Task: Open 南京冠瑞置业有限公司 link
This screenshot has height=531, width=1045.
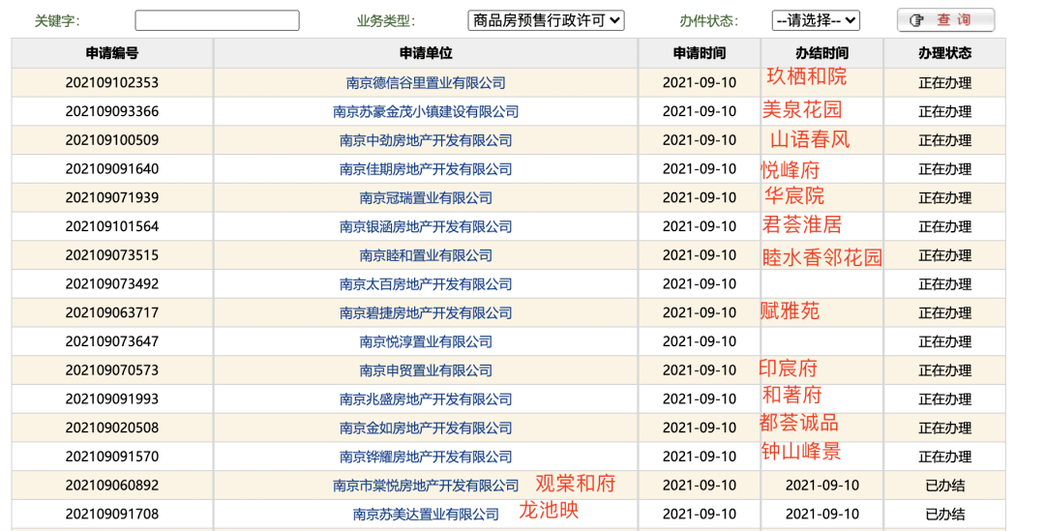Action: click(426, 198)
